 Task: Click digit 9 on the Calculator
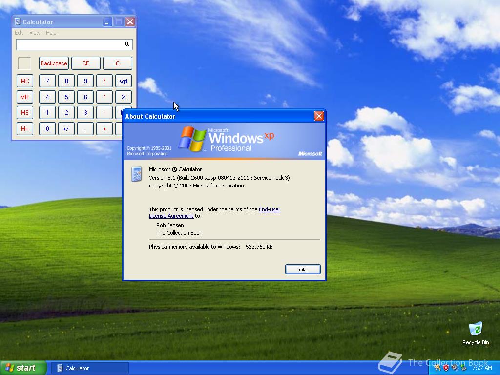85,81
